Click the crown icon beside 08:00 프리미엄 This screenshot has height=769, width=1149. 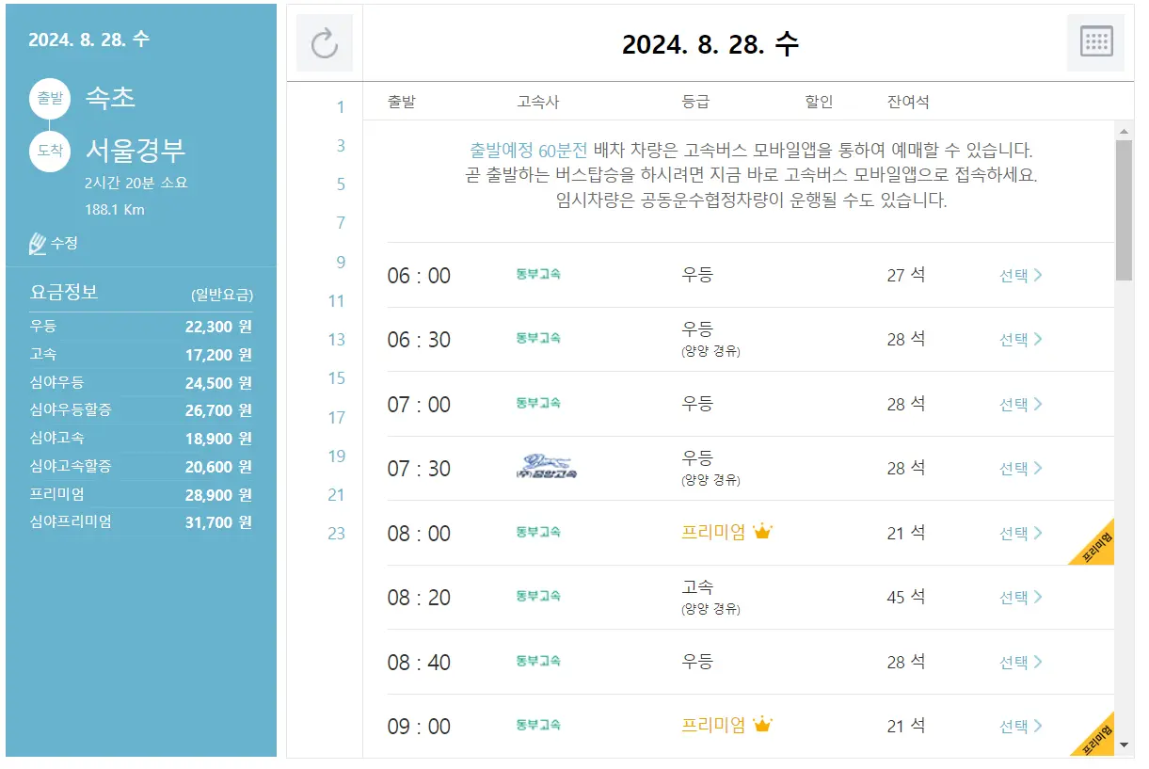[762, 531]
